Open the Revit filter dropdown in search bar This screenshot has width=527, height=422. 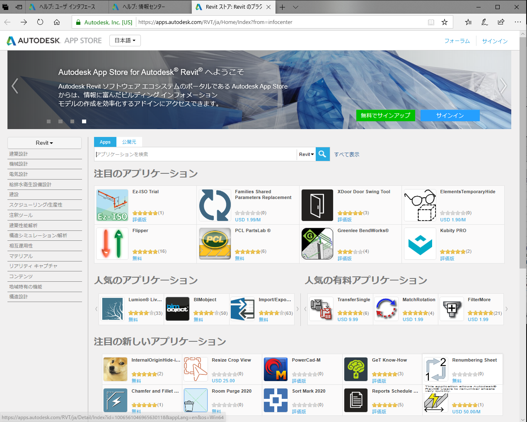307,154
